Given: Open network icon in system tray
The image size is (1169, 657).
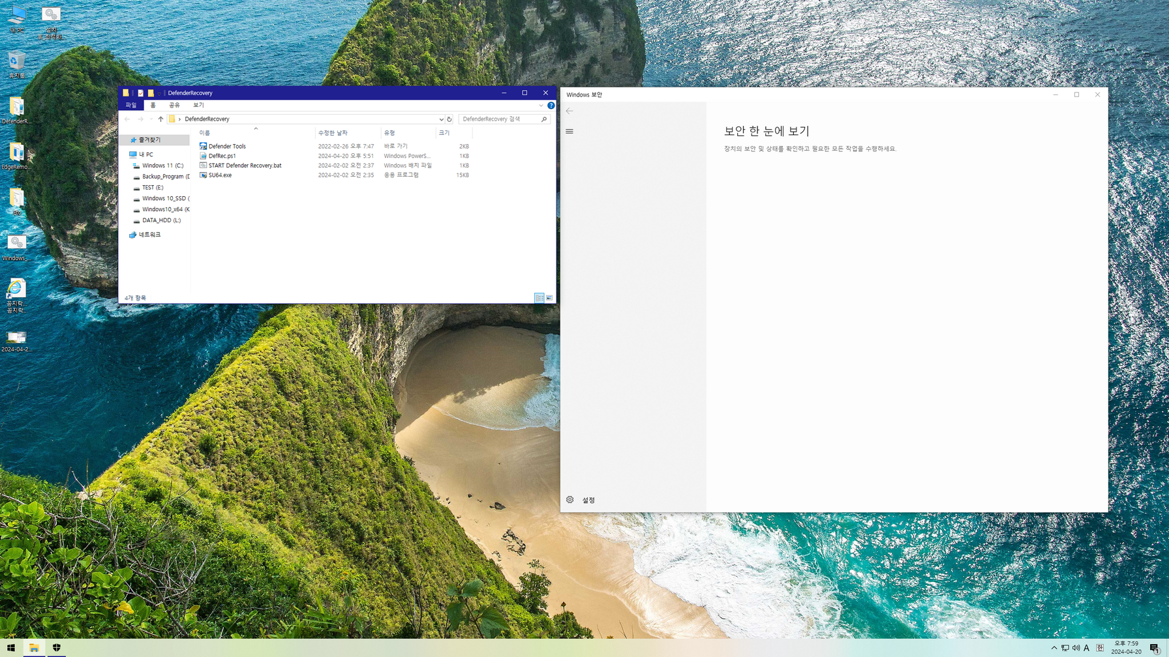Looking at the screenshot, I should [x=1065, y=648].
